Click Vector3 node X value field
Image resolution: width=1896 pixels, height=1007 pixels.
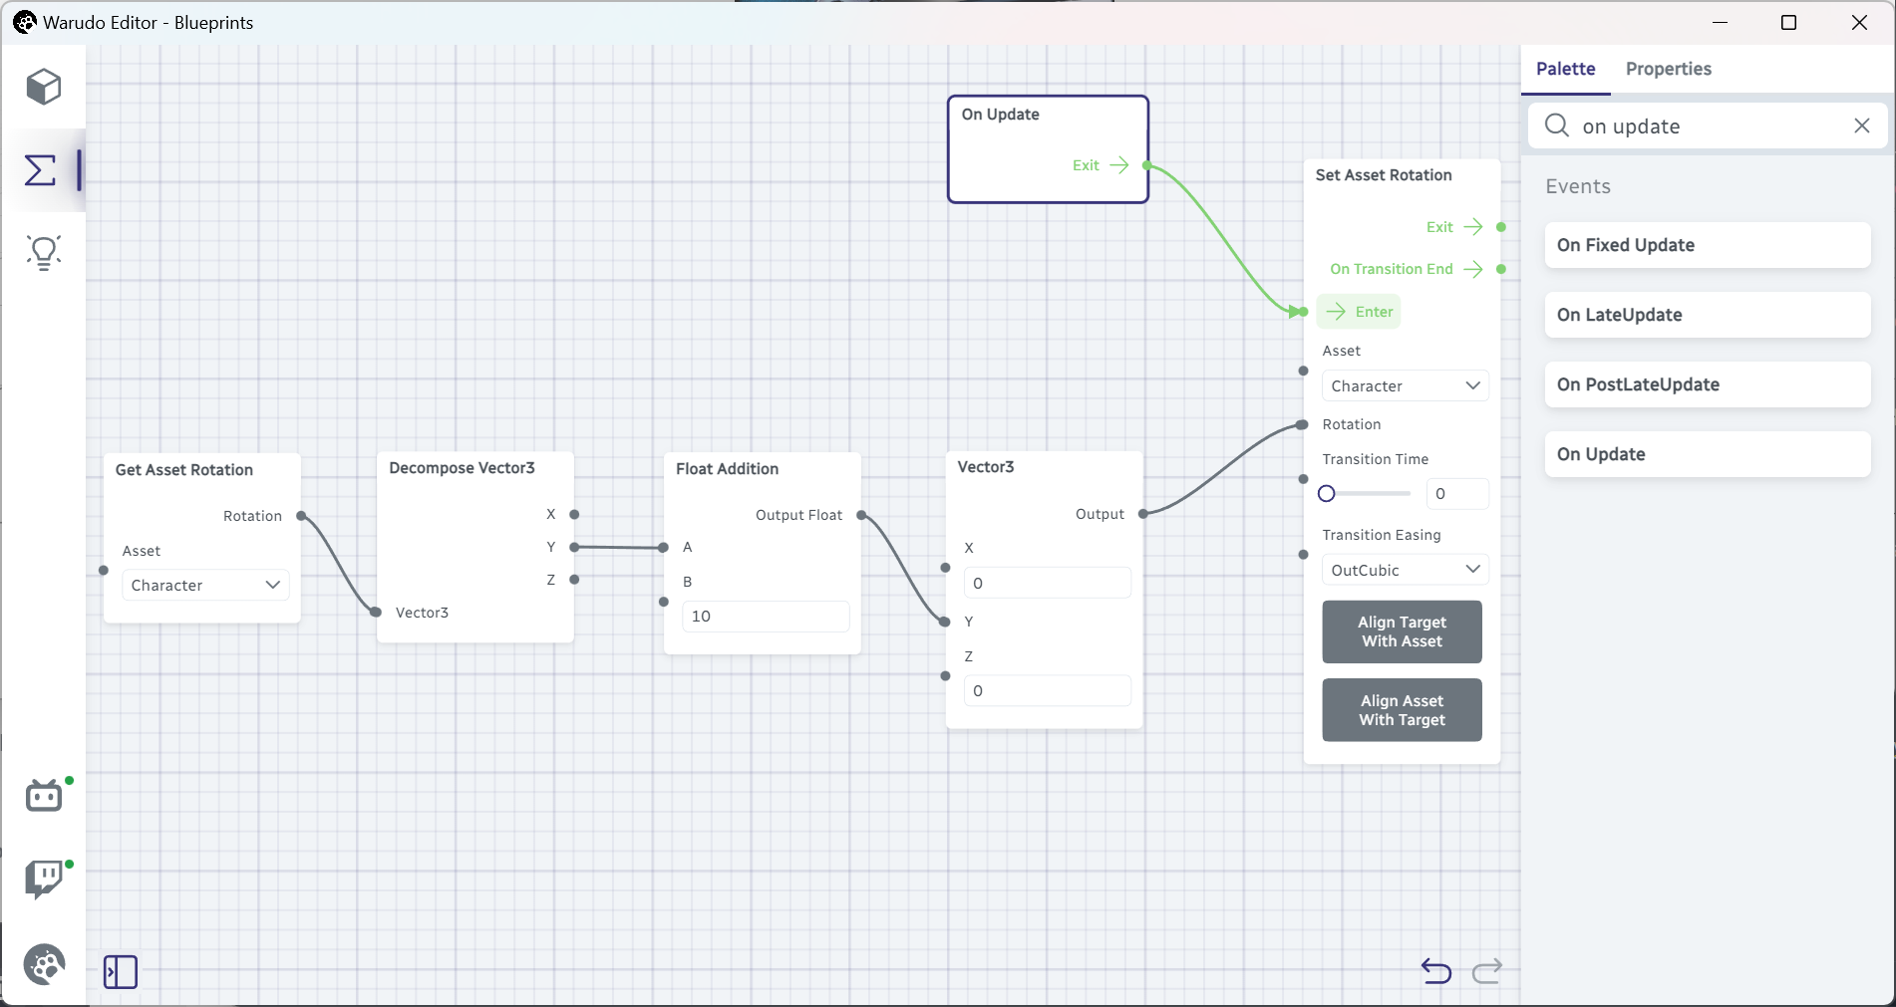1047,583
